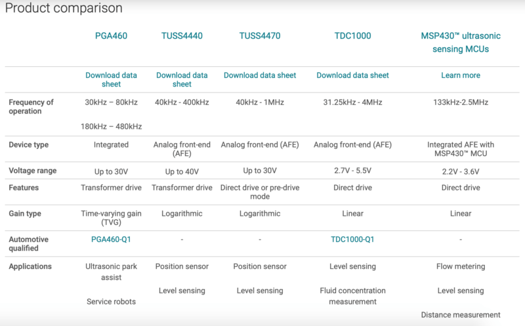Click Ultrasonic park assist application text
The image size is (525, 326).
[x=111, y=272]
